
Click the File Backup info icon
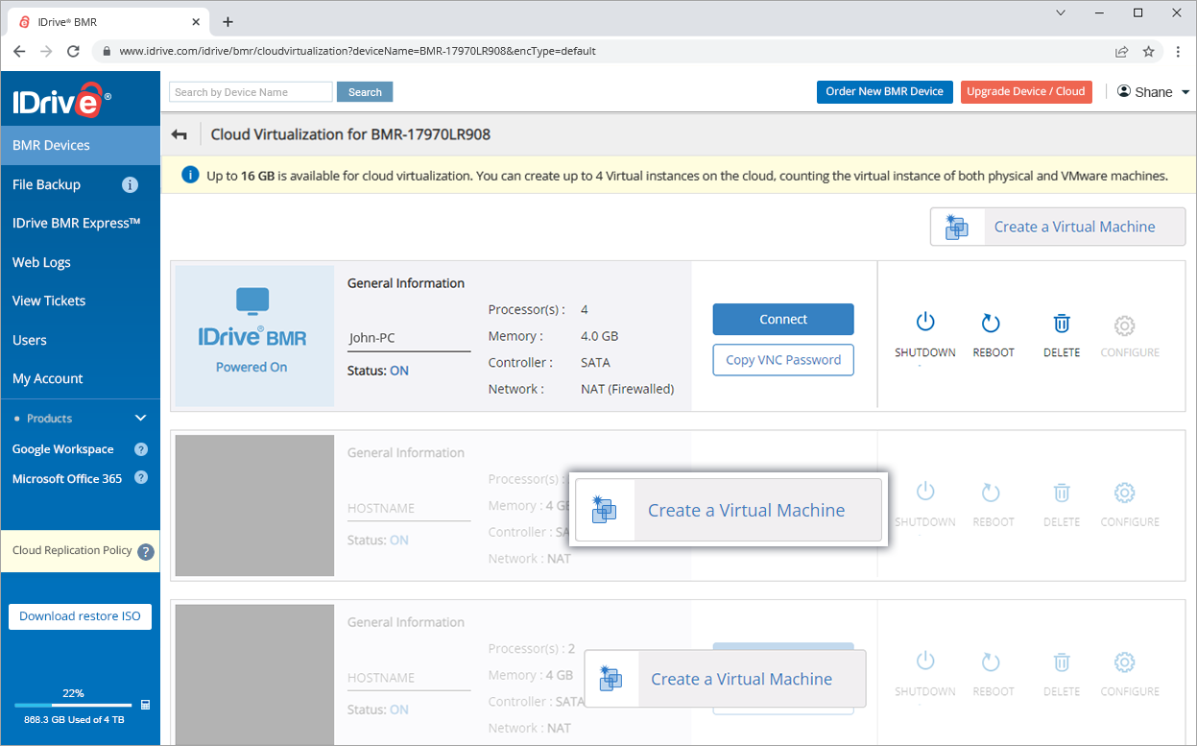click(131, 184)
